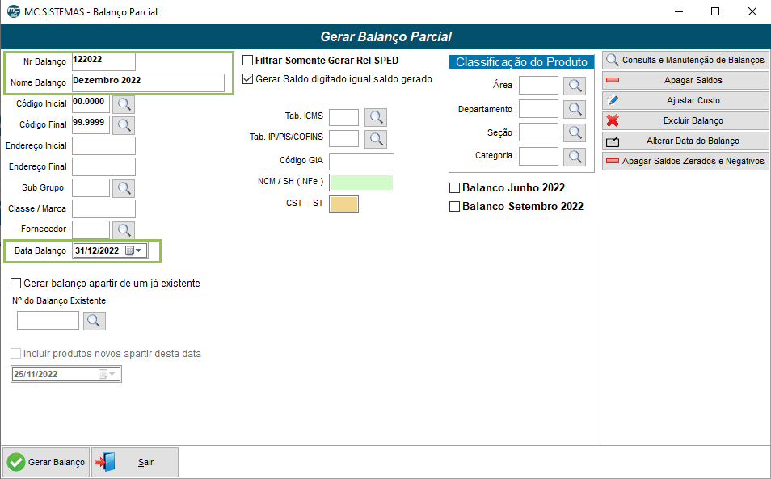Click Consulta e Manutenção de Balanços button
This screenshot has width=771, height=479.
(685, 60)
